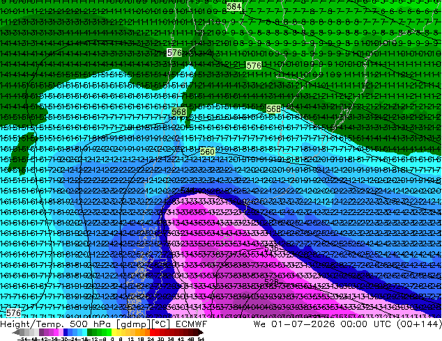
Task: Click the dark blue swatch in the legend
Action: (x=66, y=332)
